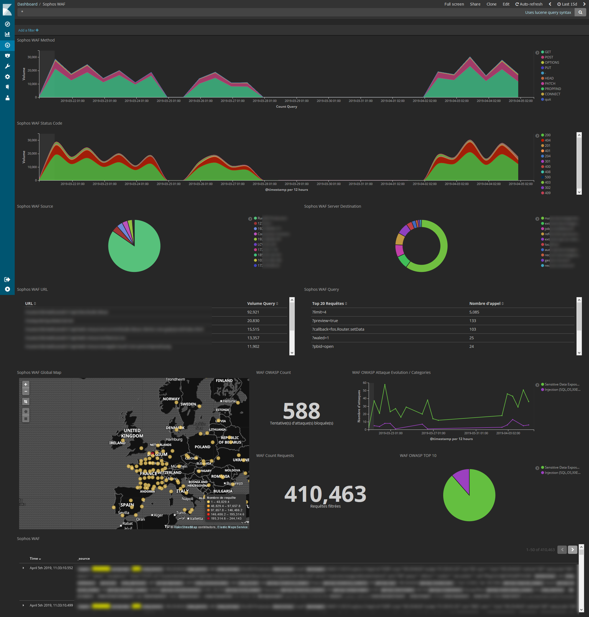Click the search/query magnifier icon

point(582,12)
